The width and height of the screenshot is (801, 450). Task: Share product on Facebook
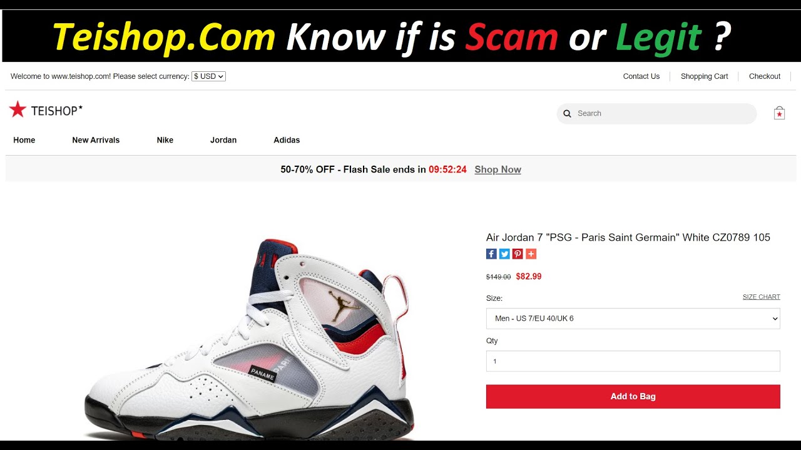(491, 254)
